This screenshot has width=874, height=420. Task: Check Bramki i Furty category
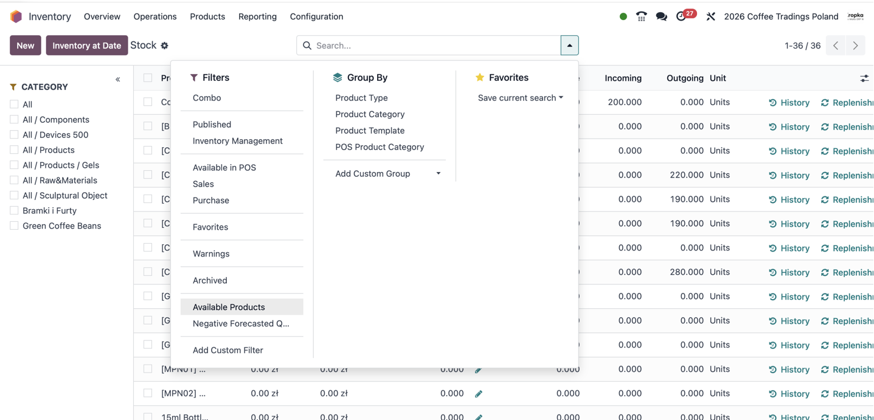14,211
